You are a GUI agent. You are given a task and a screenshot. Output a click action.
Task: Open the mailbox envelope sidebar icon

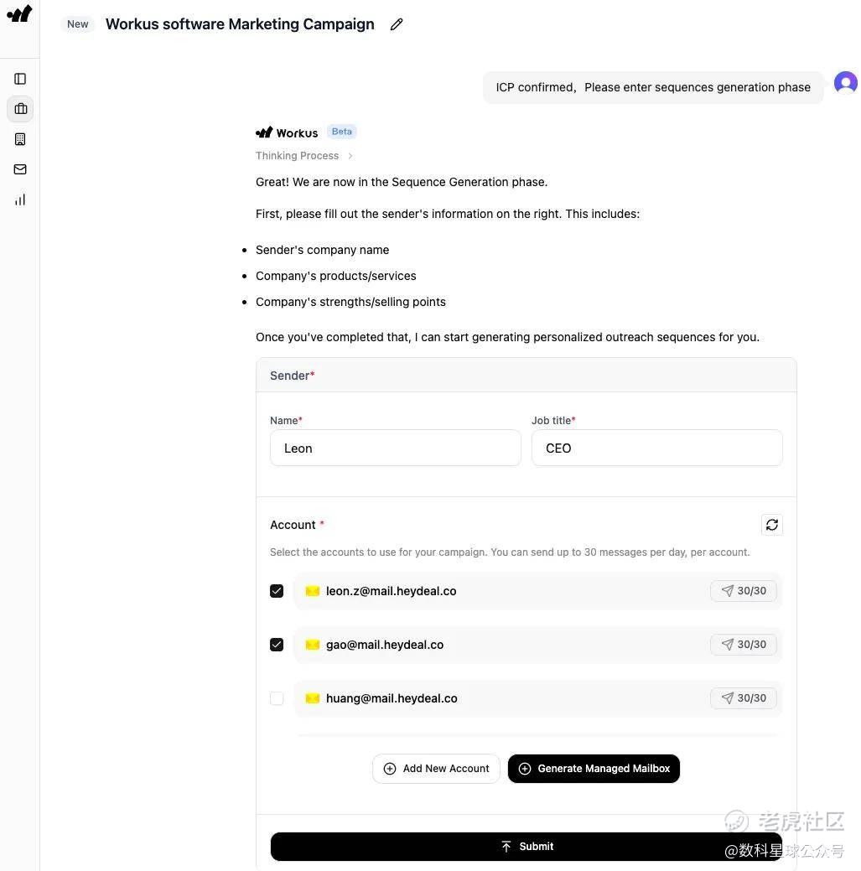point(20,169)
